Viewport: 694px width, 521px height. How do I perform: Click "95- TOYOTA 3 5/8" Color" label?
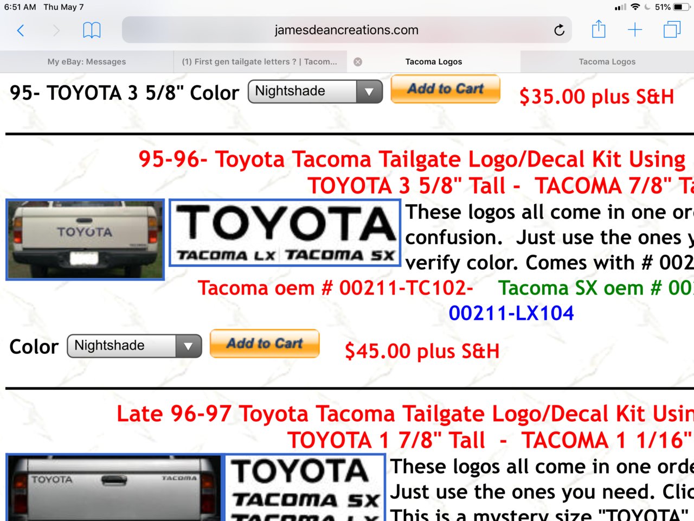tap(124, 93)
